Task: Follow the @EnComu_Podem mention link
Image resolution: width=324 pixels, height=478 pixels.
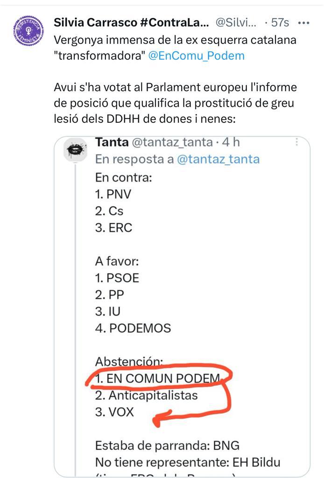Action: [196, 56]
